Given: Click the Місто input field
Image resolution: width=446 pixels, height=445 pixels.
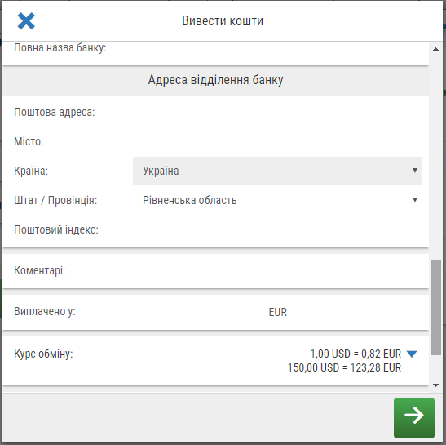Looking at the screenshot, I should [x=277, y=141].
